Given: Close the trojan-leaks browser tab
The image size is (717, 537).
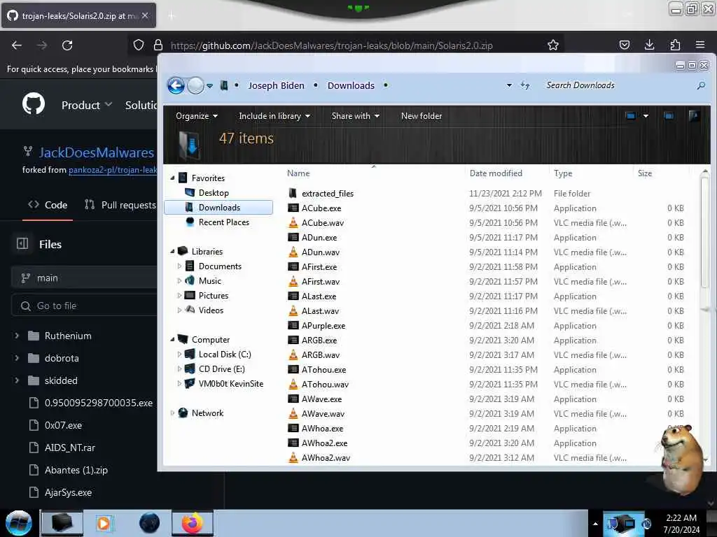Looking at the screenshot, I should coord(145,15).
